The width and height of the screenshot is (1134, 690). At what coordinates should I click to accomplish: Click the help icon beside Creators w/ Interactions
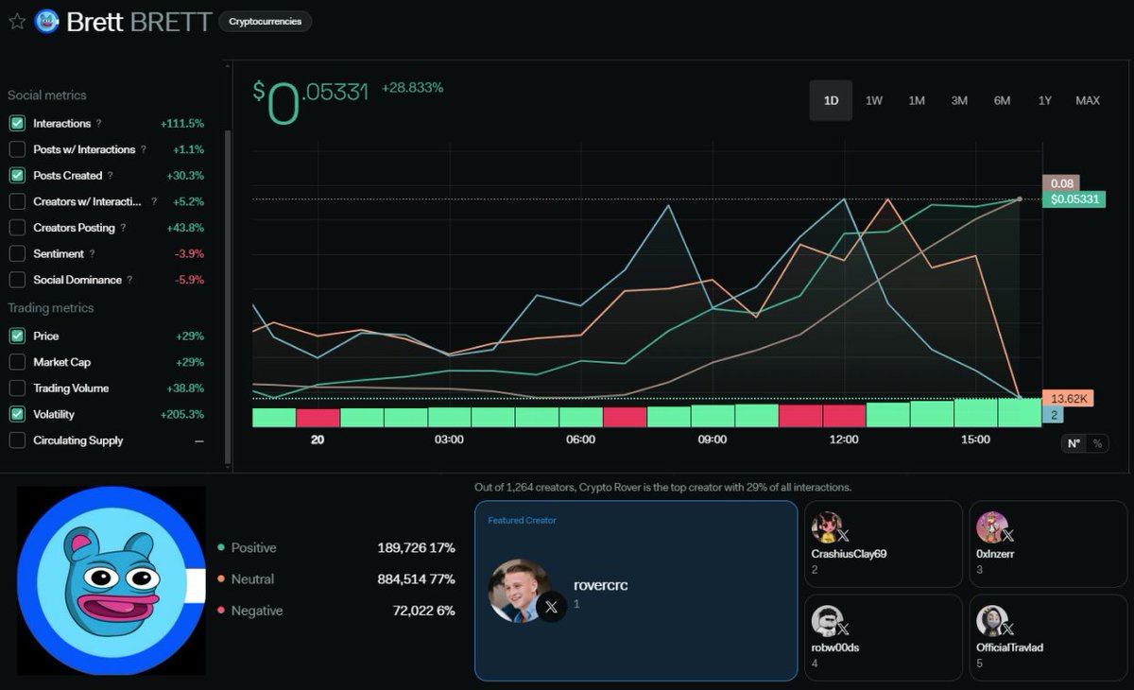pyautogui.click(x=153, y=201)
